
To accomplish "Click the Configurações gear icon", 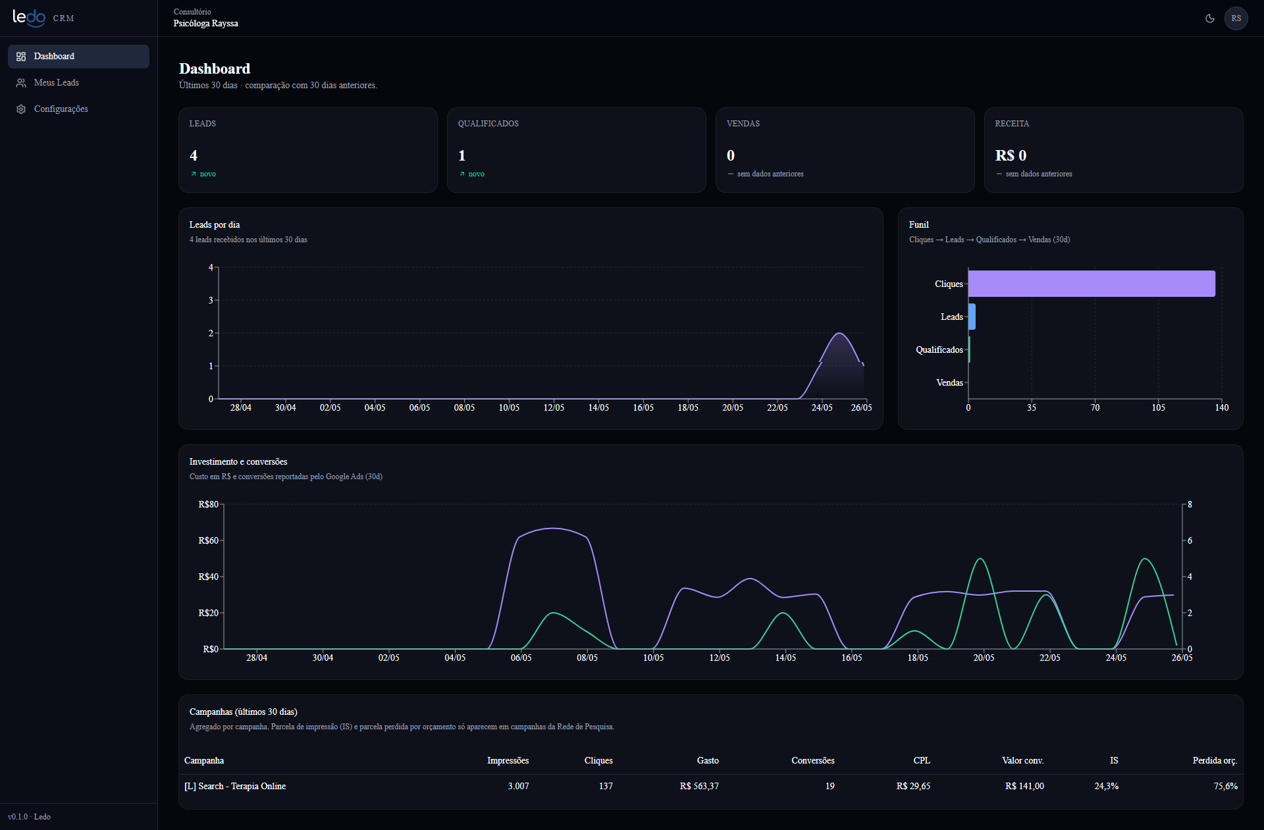I will point(21,109).
